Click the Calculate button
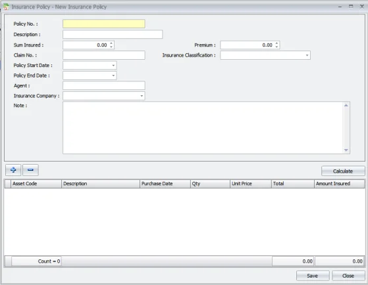368x285 pixels. point(343,171)
